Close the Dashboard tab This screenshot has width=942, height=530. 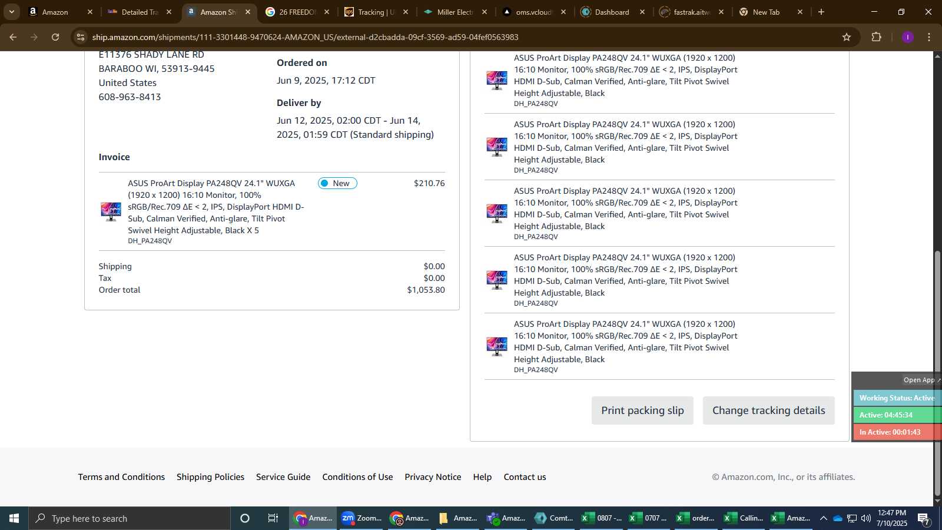(642, 12)
